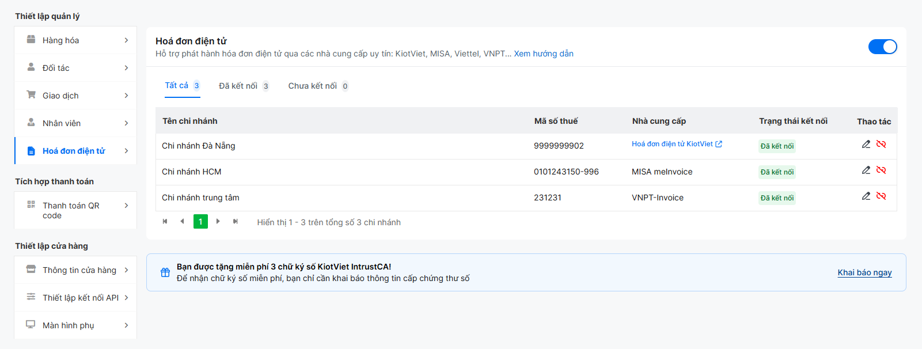
Task: Click tax code 9999999902
Action: click(559, 146)
